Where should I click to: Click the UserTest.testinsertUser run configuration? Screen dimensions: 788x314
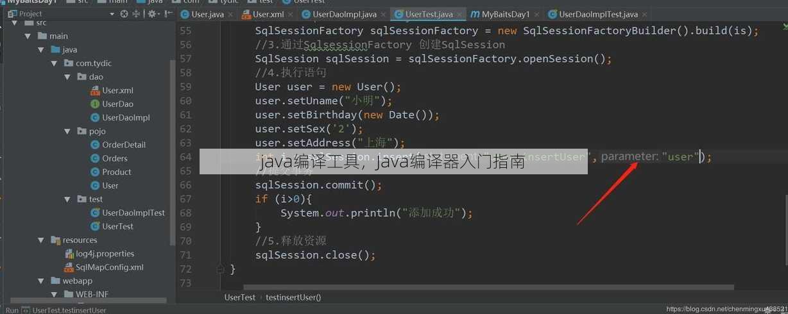[69, 310]
